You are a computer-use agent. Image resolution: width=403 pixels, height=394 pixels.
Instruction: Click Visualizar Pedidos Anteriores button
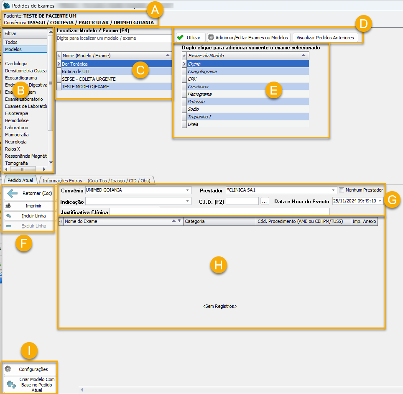(x=325, y=37)
